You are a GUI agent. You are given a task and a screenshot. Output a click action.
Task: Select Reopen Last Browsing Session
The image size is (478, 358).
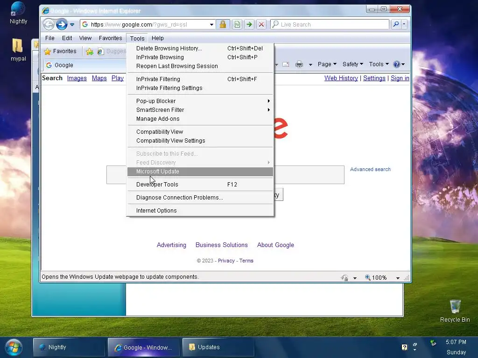[200, 66]
